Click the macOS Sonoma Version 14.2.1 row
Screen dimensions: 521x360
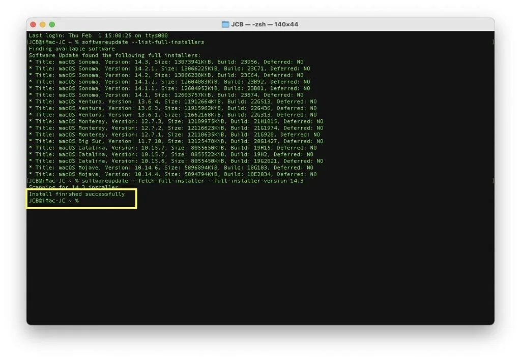[169, 69]
